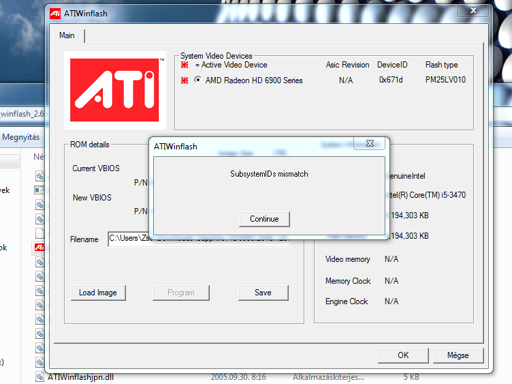Click the Memory Clock label
This screenshot has height=384, width=512.
[x=348, y=281]
